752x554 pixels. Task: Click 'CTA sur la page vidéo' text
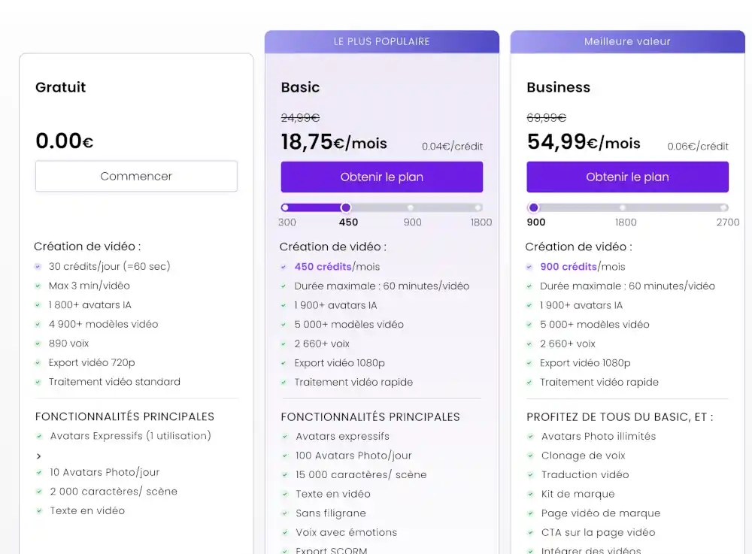coord(598,532)
